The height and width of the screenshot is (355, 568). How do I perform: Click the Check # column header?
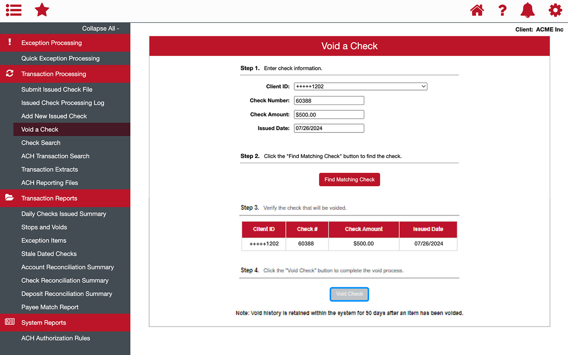pyautogui.click(x=307, y=229)
